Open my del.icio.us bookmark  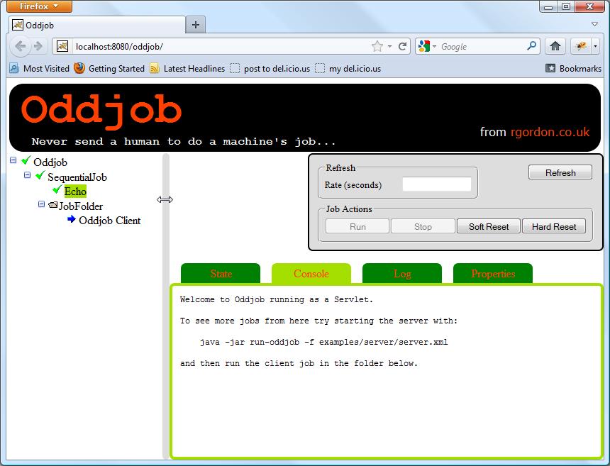(348, 69)
